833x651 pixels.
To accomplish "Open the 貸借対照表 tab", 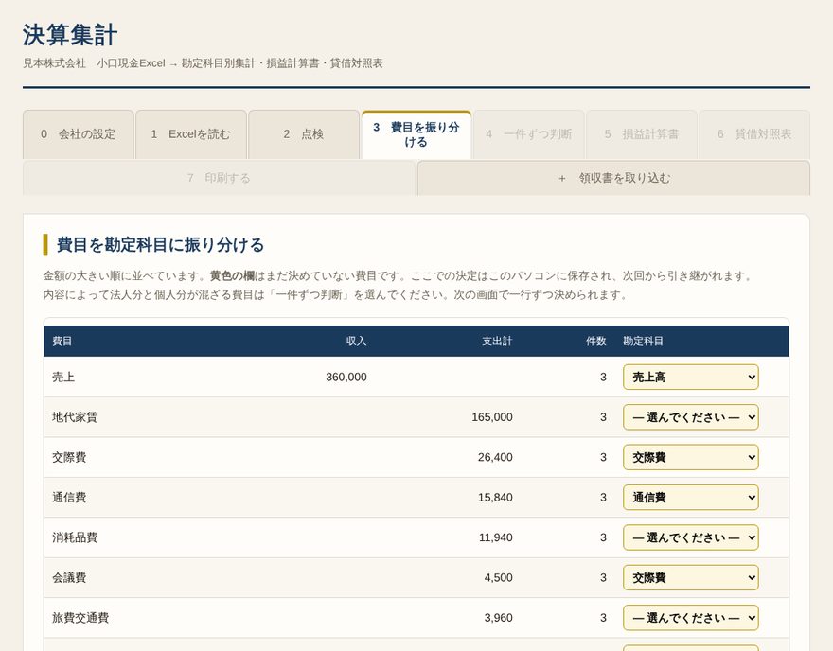I will [x=754, y=134].
